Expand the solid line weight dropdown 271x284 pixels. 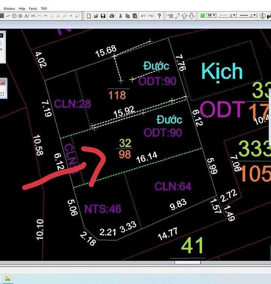[x=255, y=15]
